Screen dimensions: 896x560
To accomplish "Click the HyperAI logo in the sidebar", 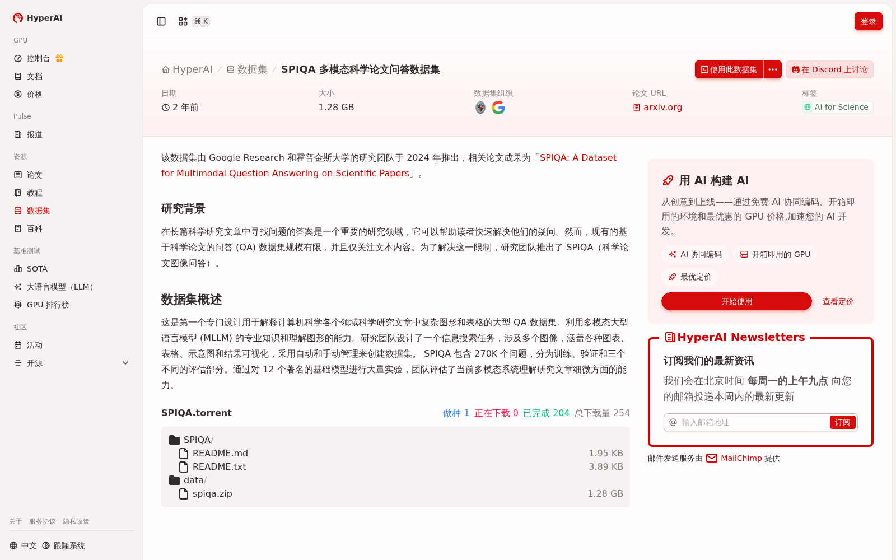I will (38, 18).
